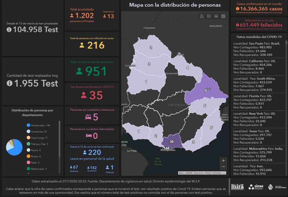Toggle Montevideo in the pie chart legend
288x197 pixels.
tap(28, 125)
